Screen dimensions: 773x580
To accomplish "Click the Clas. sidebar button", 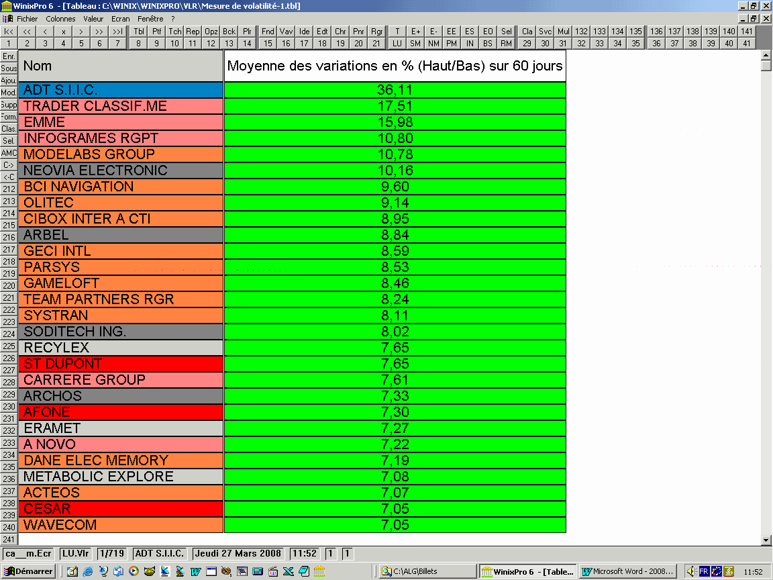I will click(9, 129).
